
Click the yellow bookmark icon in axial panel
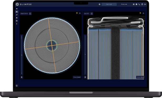click(140, 13)
